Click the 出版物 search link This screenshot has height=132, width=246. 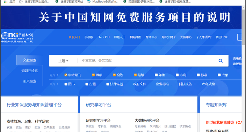(237, 64)
